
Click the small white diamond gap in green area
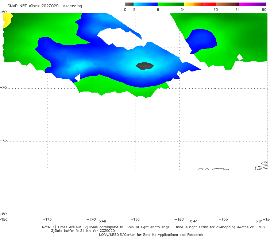tap(240, 57)
